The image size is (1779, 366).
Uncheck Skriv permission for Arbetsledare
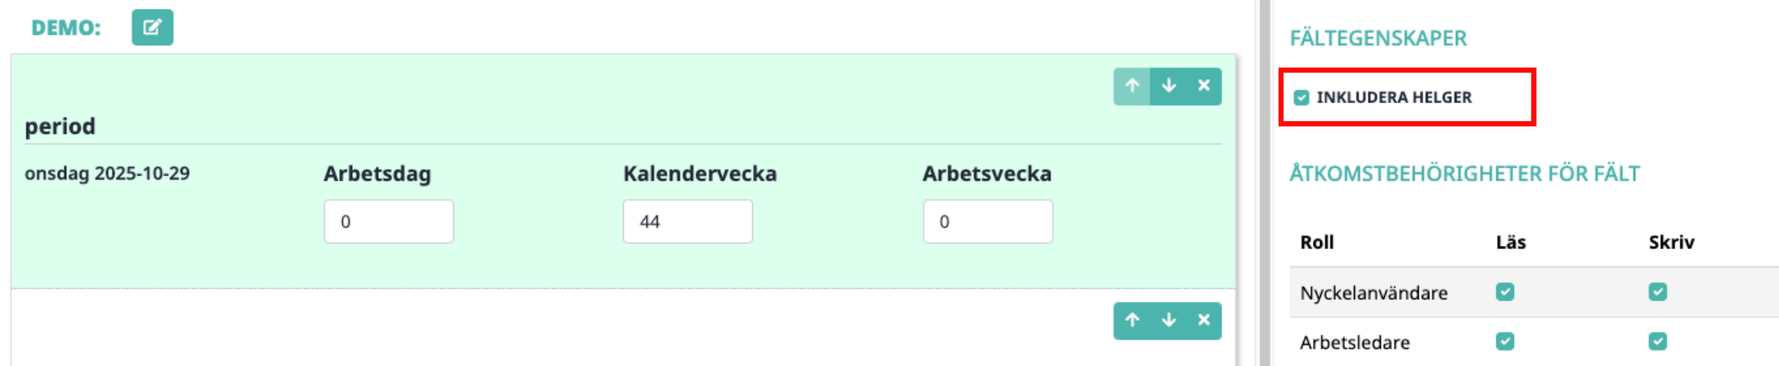pyautogui.click(x=1657, y=341)
